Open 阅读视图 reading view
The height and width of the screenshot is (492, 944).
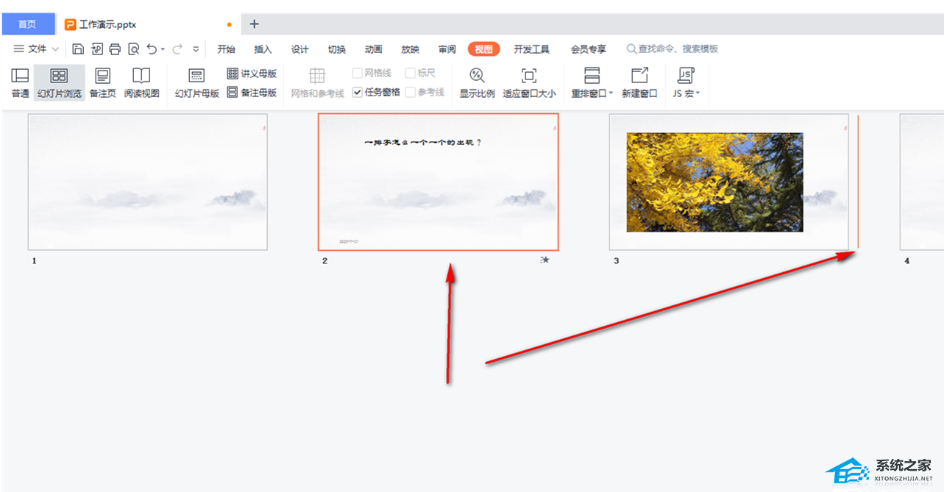[x=141, y=83]
